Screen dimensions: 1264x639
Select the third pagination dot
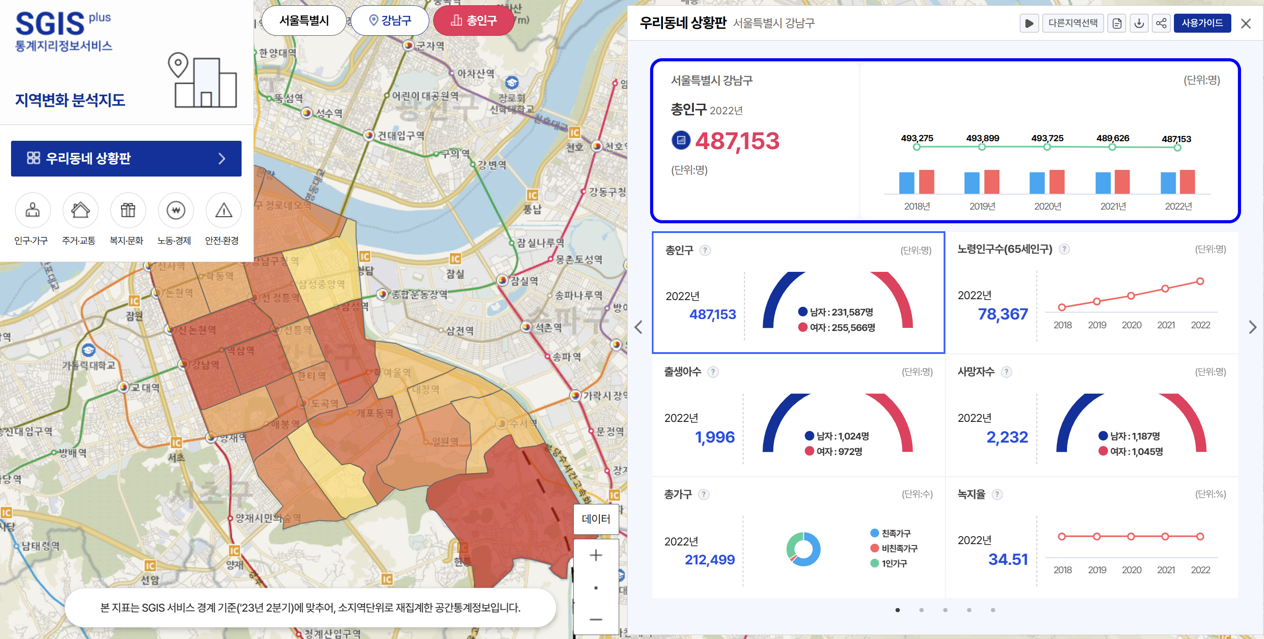point(945,610)
